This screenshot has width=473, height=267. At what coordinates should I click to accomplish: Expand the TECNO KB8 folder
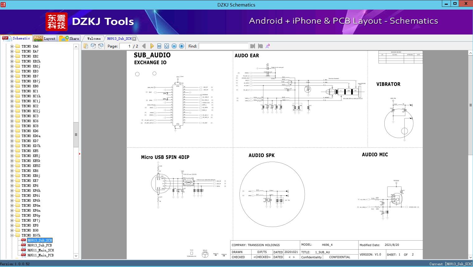[12, 86]
